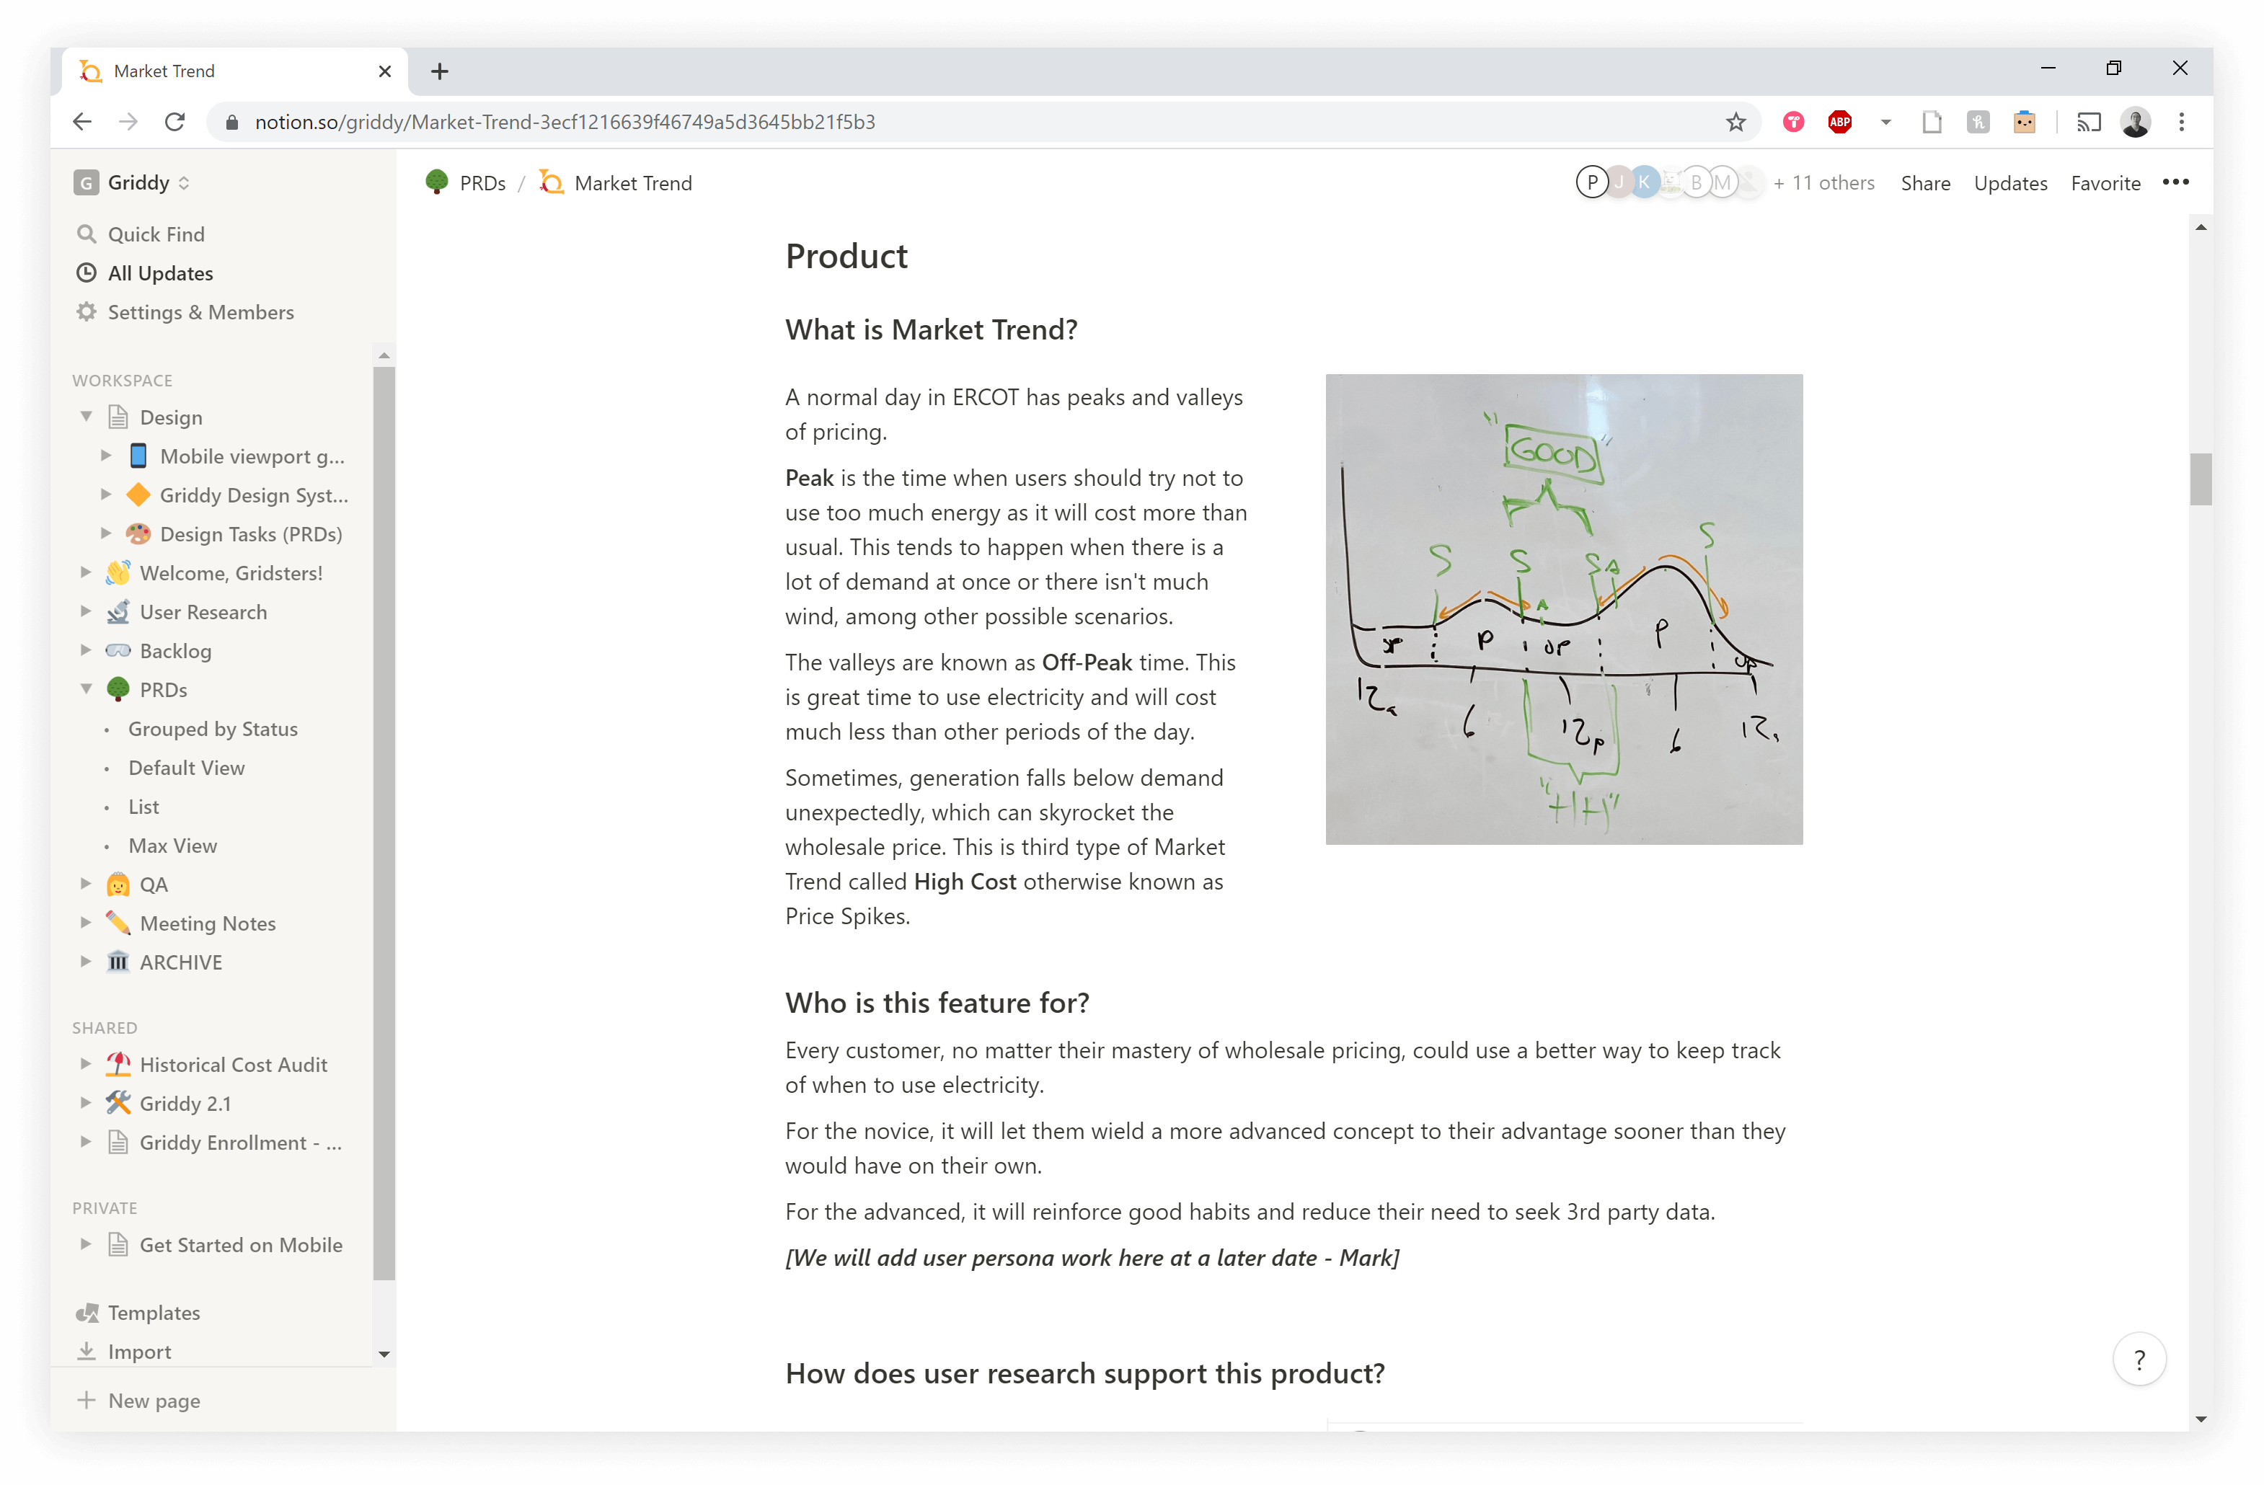Collapse the PRDs section
Screen dimensions: 2264x1485
coord(86,690)
